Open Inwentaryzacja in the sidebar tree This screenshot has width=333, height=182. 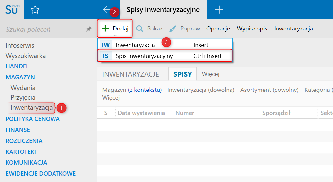point(31,107)
